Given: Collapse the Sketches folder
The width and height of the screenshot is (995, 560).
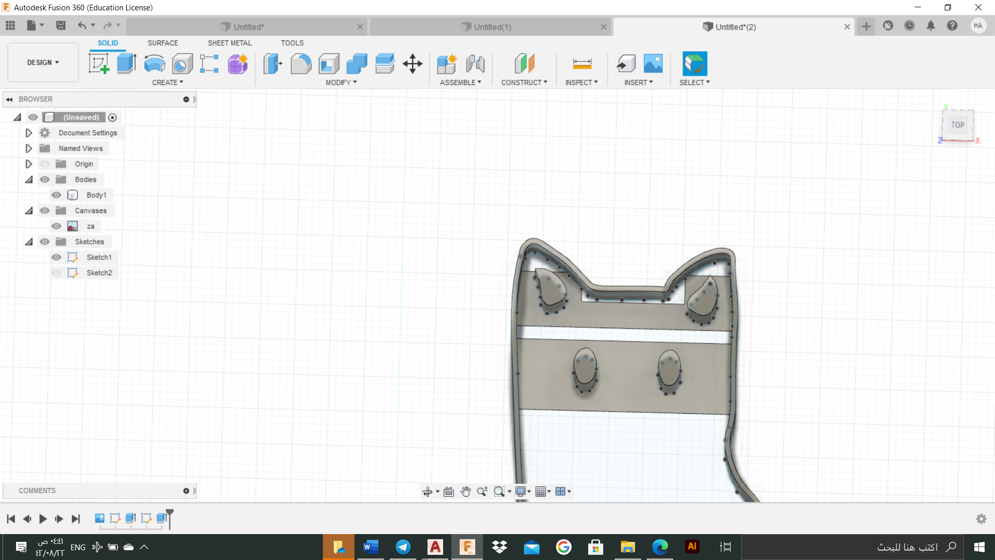Looking at the screenshot, I should (x=29, y=242).
